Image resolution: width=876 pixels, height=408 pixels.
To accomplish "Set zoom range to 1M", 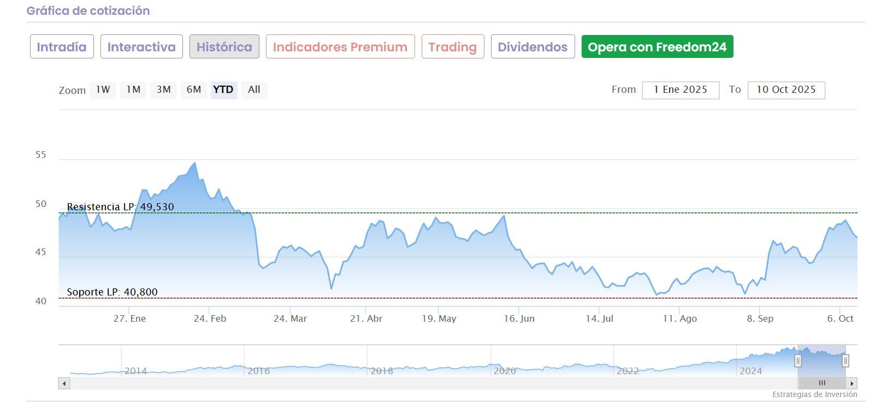I will tap(133, 90).
